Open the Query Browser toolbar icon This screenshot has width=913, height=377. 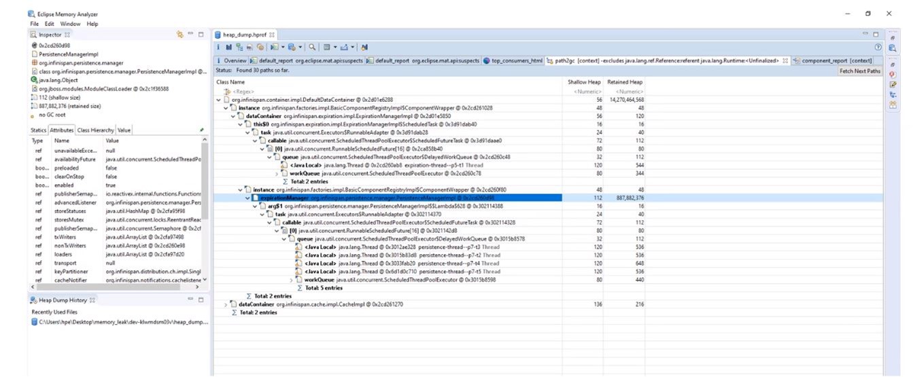click(x=292, y=47)
